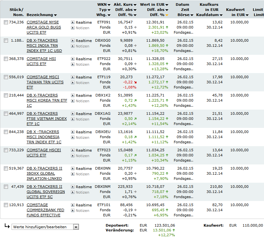This screenshot has height=242, width=264.
Task: Click the Notizen arrow icon for COMSTAGE HSI UCITS ETF
Action: (x=73, y=64)
